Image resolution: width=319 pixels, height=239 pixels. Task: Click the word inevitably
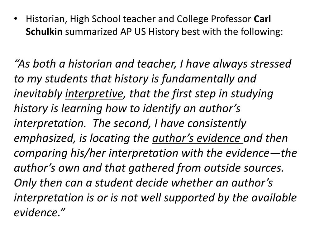(x=38, y=94)
